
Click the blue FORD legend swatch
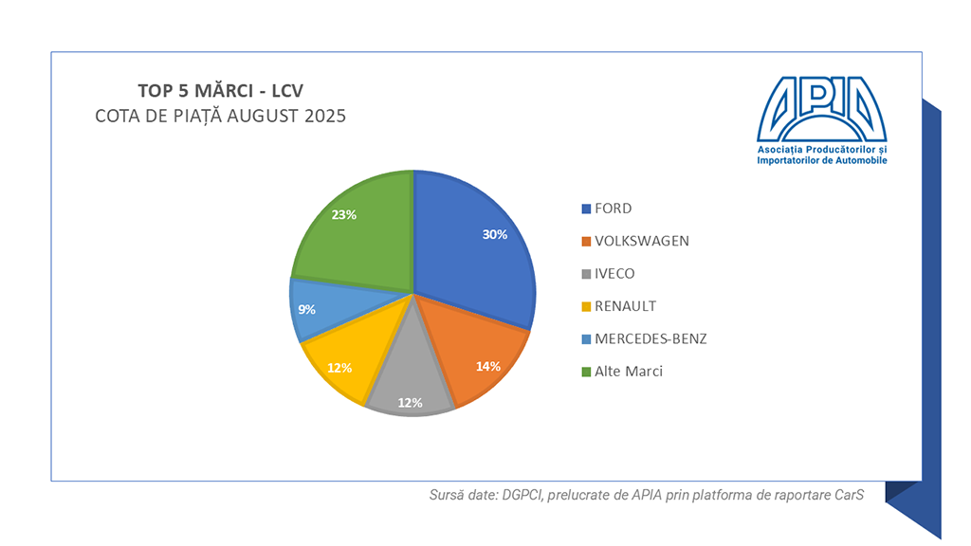click(x=586, y=209)
